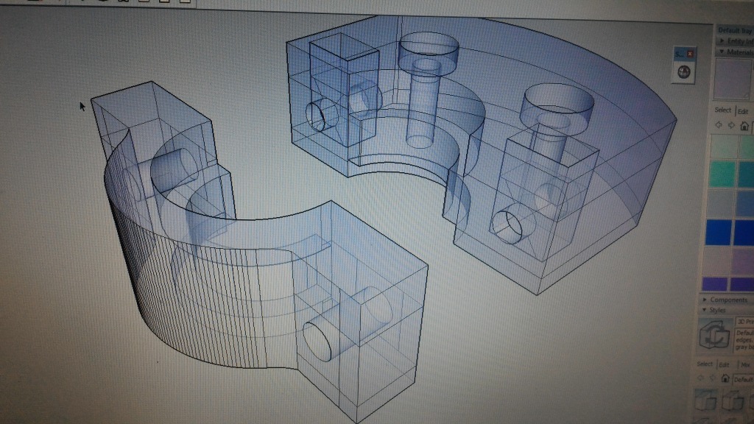Switch to Styles Select tab
Image resolution: width=754 pixels, height=424 pixels.
tap(705, 364)
